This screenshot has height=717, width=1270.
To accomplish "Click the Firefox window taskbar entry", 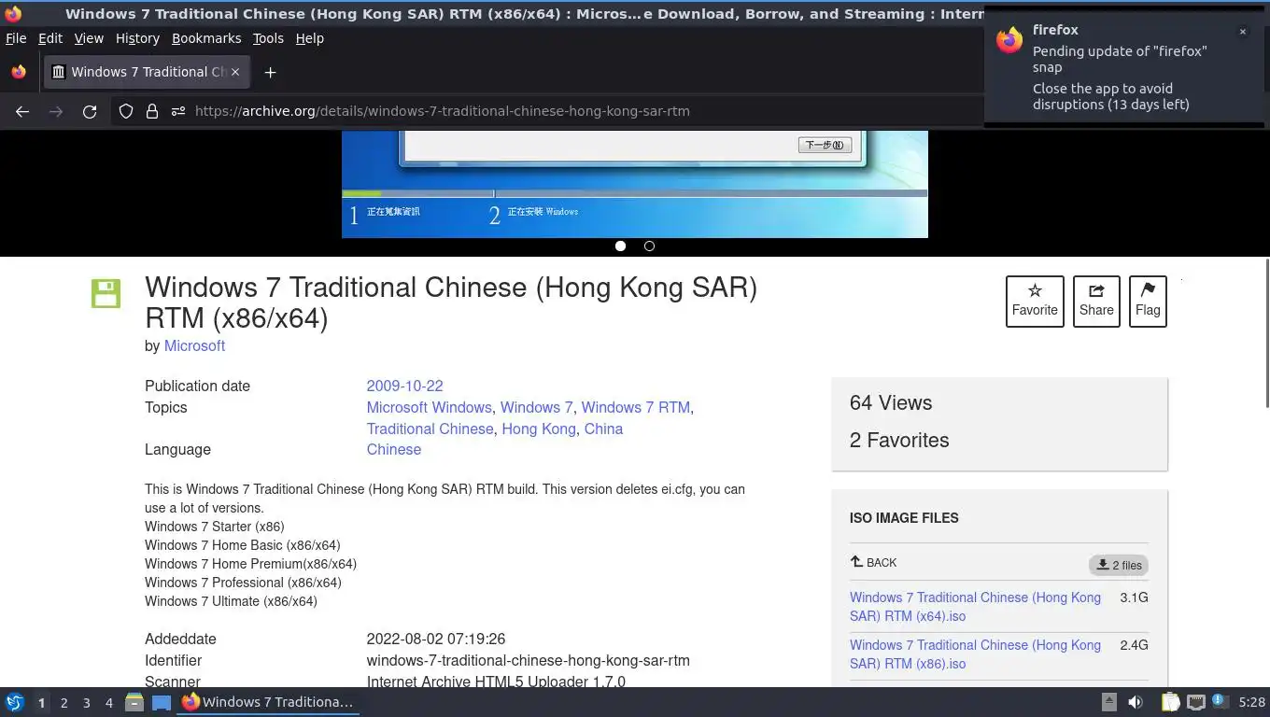I will coord(269,702).
